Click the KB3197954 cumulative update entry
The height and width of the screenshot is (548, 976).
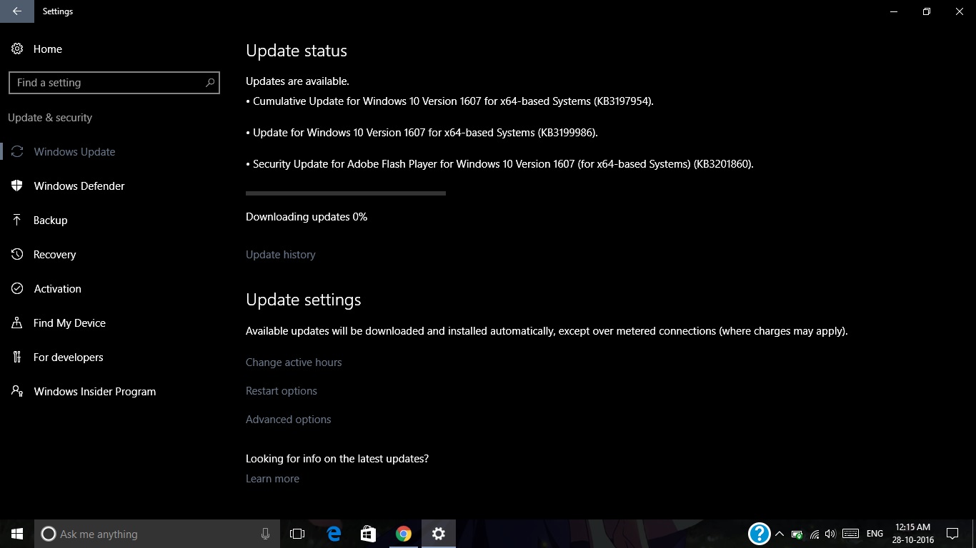[x=450, y=101]
